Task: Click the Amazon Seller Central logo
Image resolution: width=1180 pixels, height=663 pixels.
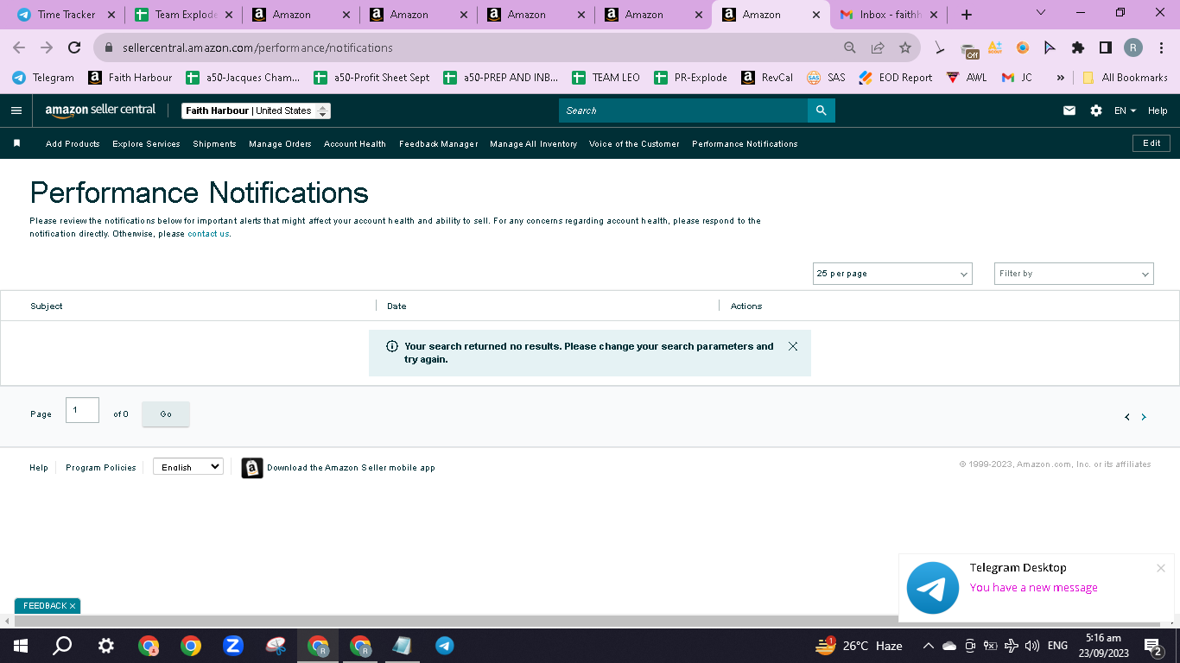Action: click(101, 110)
